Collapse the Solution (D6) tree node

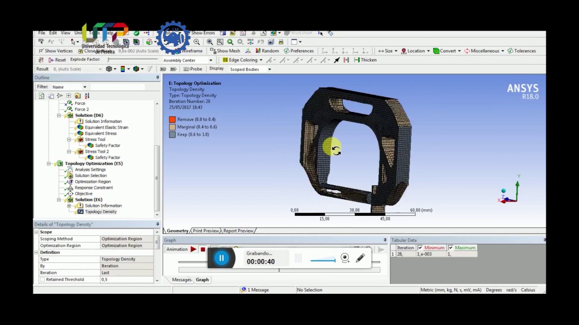[x=59, y=116]
